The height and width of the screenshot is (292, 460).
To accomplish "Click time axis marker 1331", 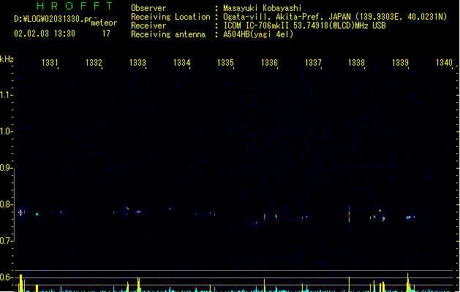I will pyautogui.click(x=50, y=62).
